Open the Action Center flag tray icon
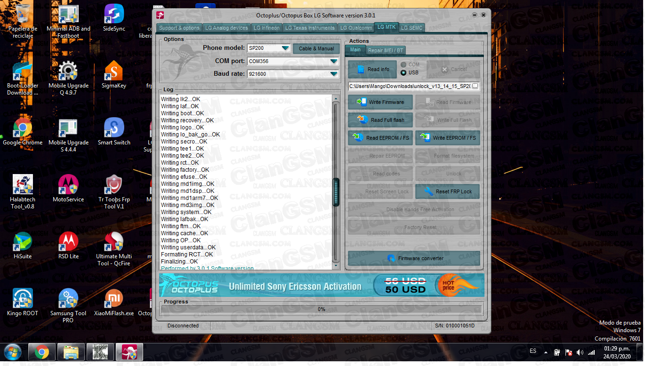Screen dimensions: 645x366 (x=569, y=352)
